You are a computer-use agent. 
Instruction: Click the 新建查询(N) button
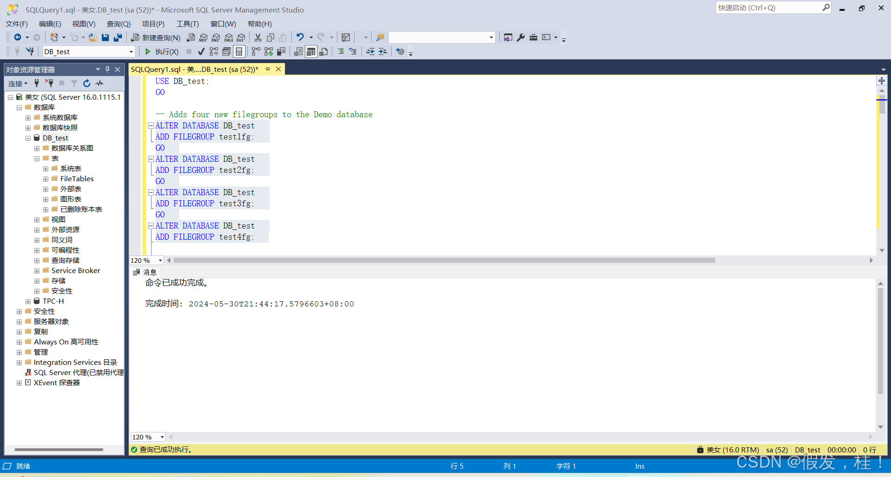pos(156,38)
